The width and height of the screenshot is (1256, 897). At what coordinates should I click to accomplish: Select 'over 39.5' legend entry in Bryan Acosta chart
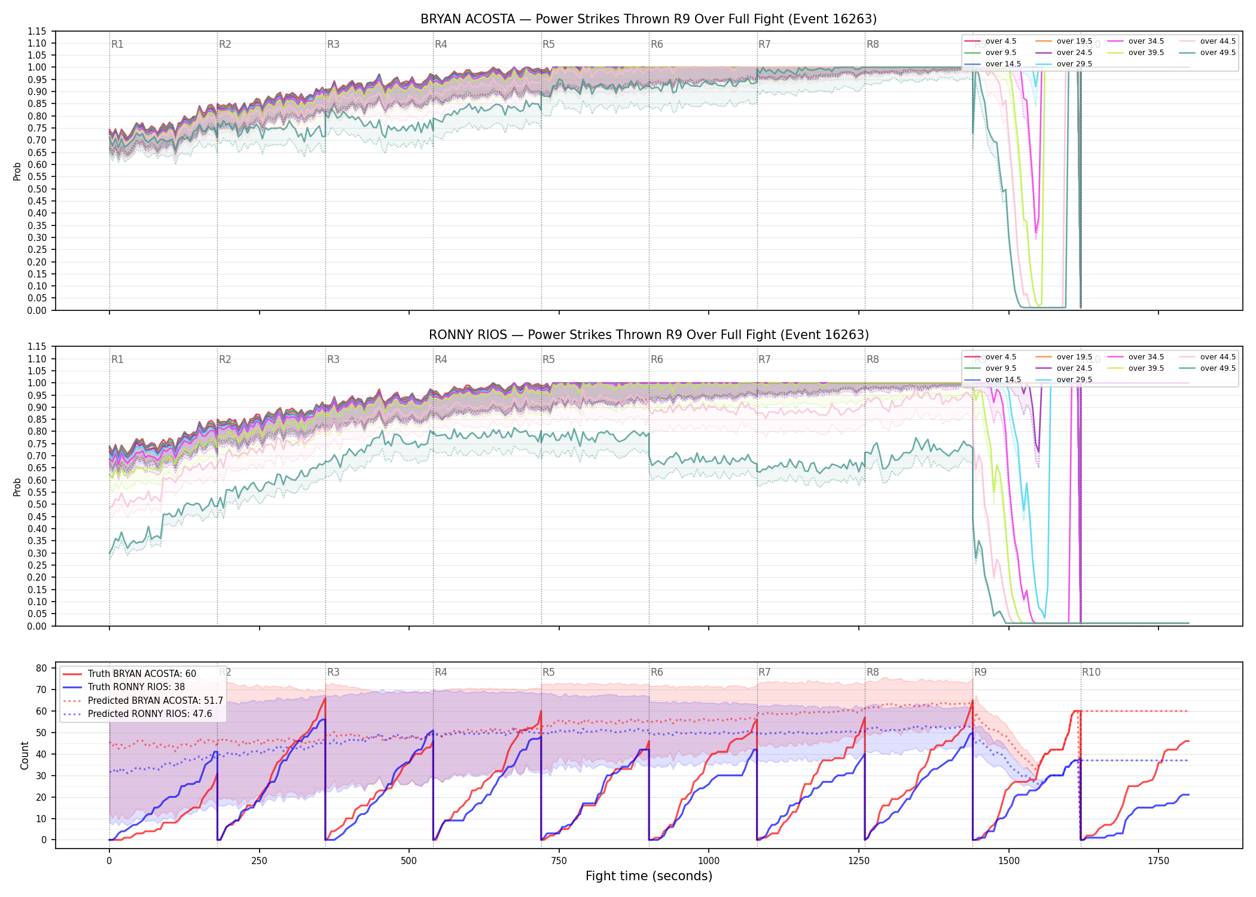[1136, 53]
